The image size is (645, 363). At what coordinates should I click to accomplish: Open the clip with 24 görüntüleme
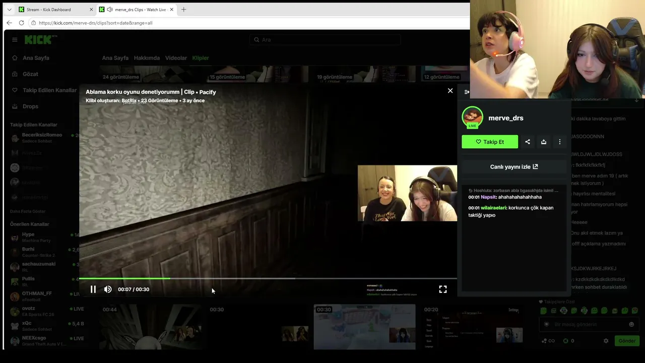[150, 74]
